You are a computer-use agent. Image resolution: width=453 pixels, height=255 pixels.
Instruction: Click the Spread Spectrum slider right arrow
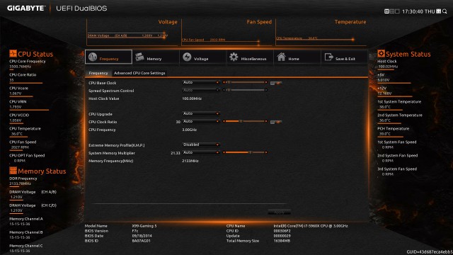pos(266,90)
